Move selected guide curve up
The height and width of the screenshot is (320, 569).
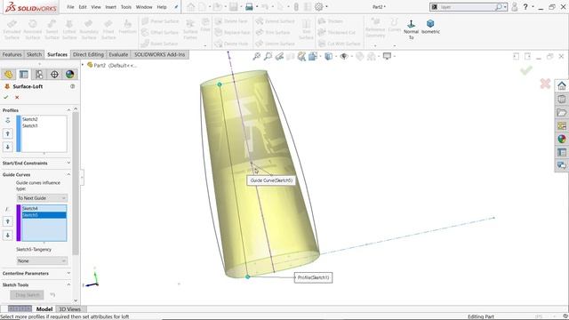pyautogui.click(x=8, y=221)
